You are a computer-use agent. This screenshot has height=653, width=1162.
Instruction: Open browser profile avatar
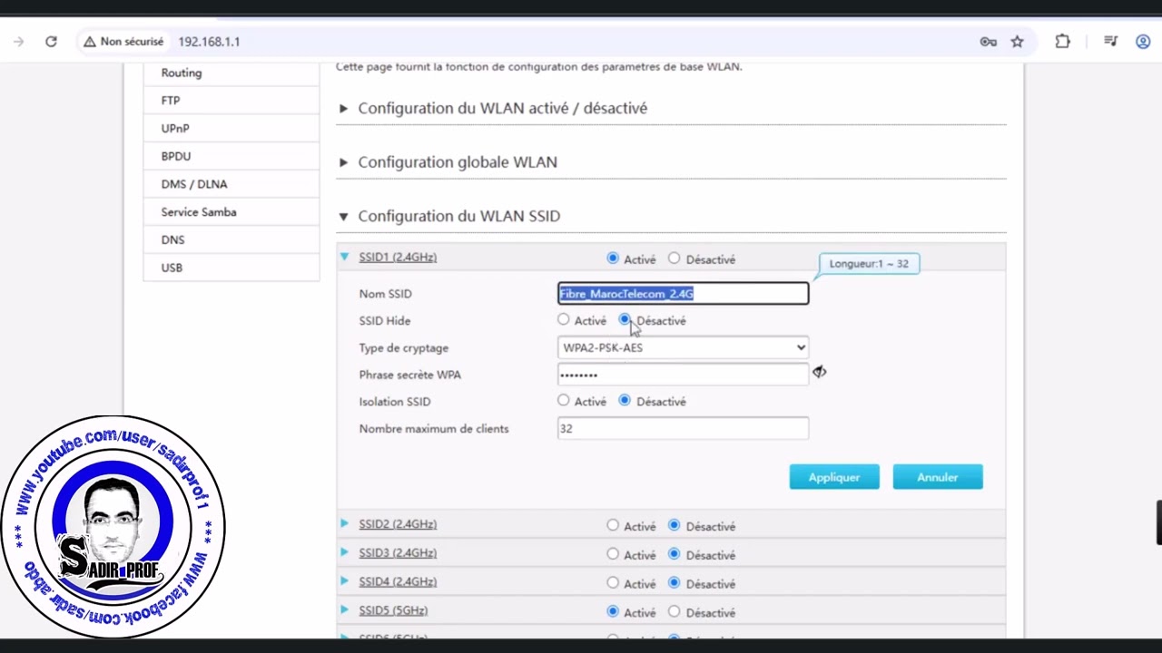1142,42
